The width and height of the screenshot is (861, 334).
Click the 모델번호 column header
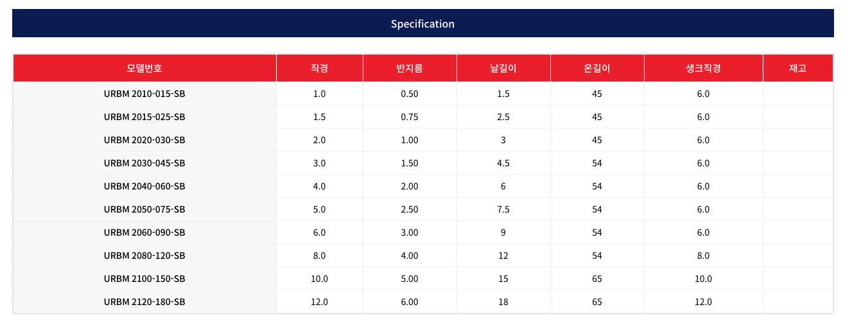[144, 68]
